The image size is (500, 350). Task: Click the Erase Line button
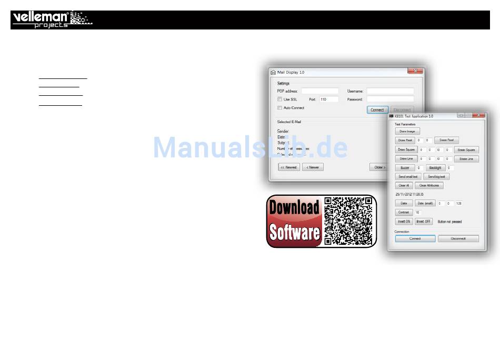[466, 159]
